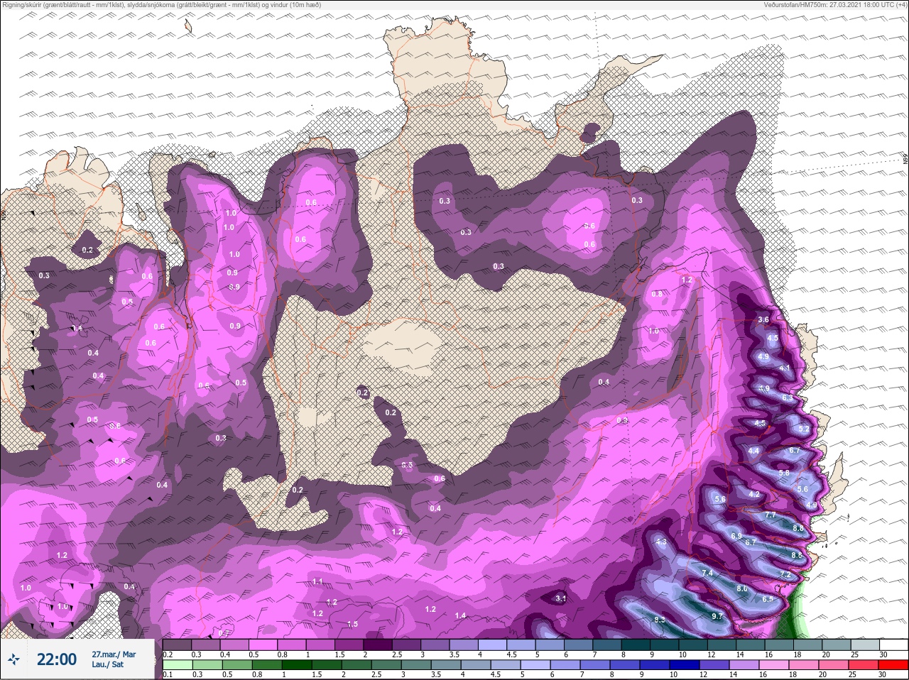This screenshot has width=909, height=680.
Task: Click the wind pinwheel icon beside the time
Action: (x=15, y=659)
